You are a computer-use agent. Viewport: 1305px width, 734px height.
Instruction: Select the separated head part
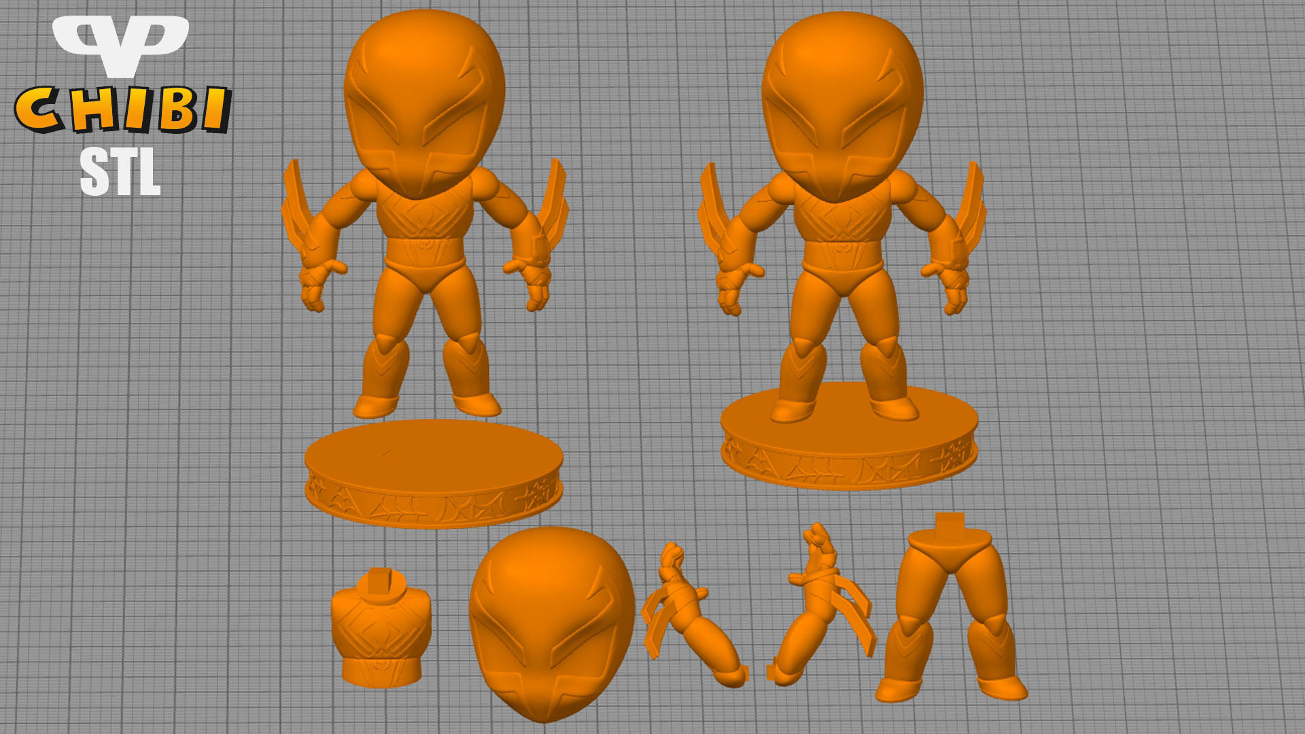[551, 624]
